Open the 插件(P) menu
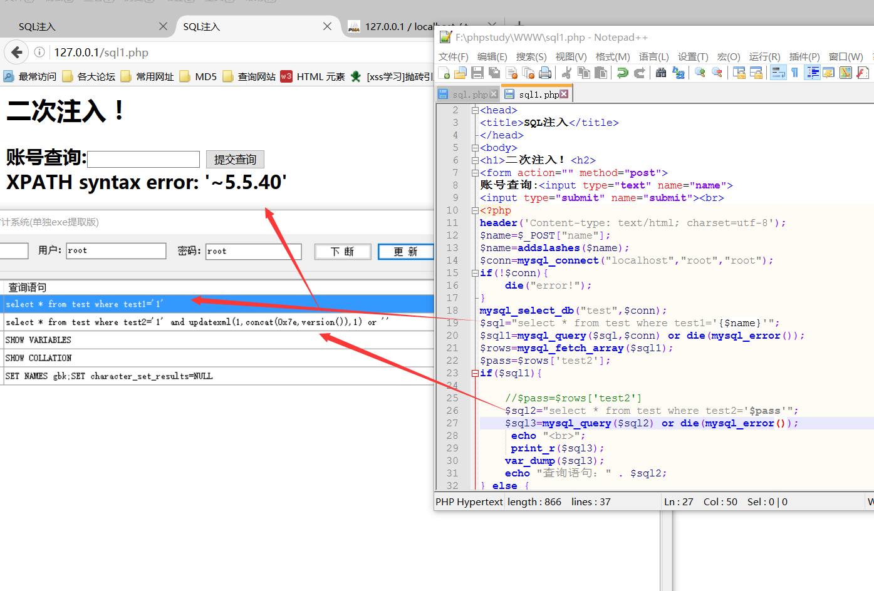 tap(804, 56)
